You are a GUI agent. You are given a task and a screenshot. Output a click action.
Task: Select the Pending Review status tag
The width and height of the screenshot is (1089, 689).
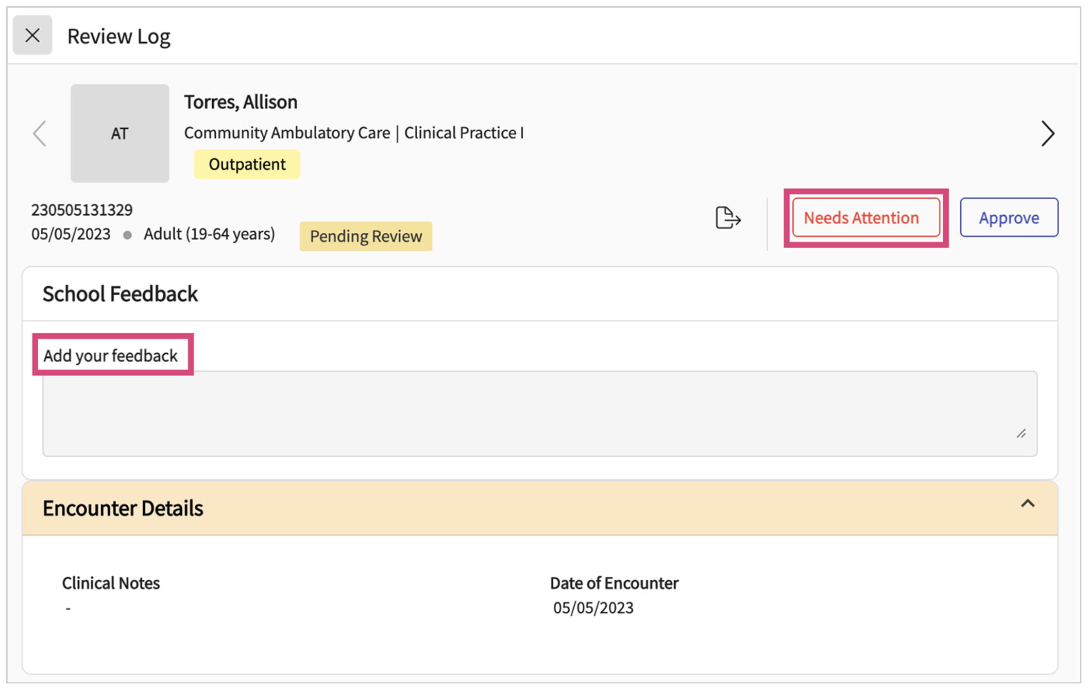[366, 236]
